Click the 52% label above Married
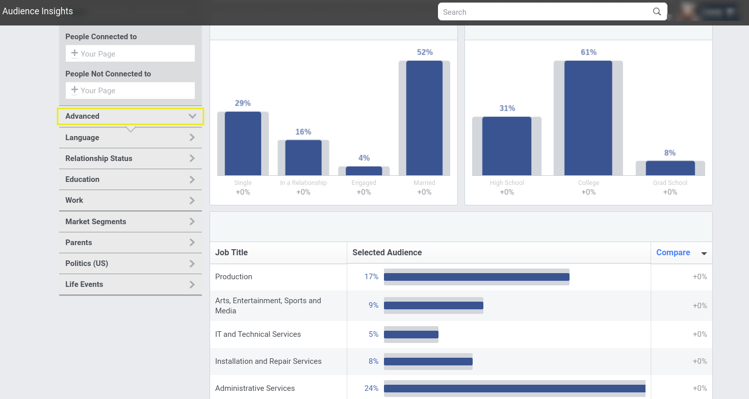Screen dimensions: 749x399 point(425,52)
